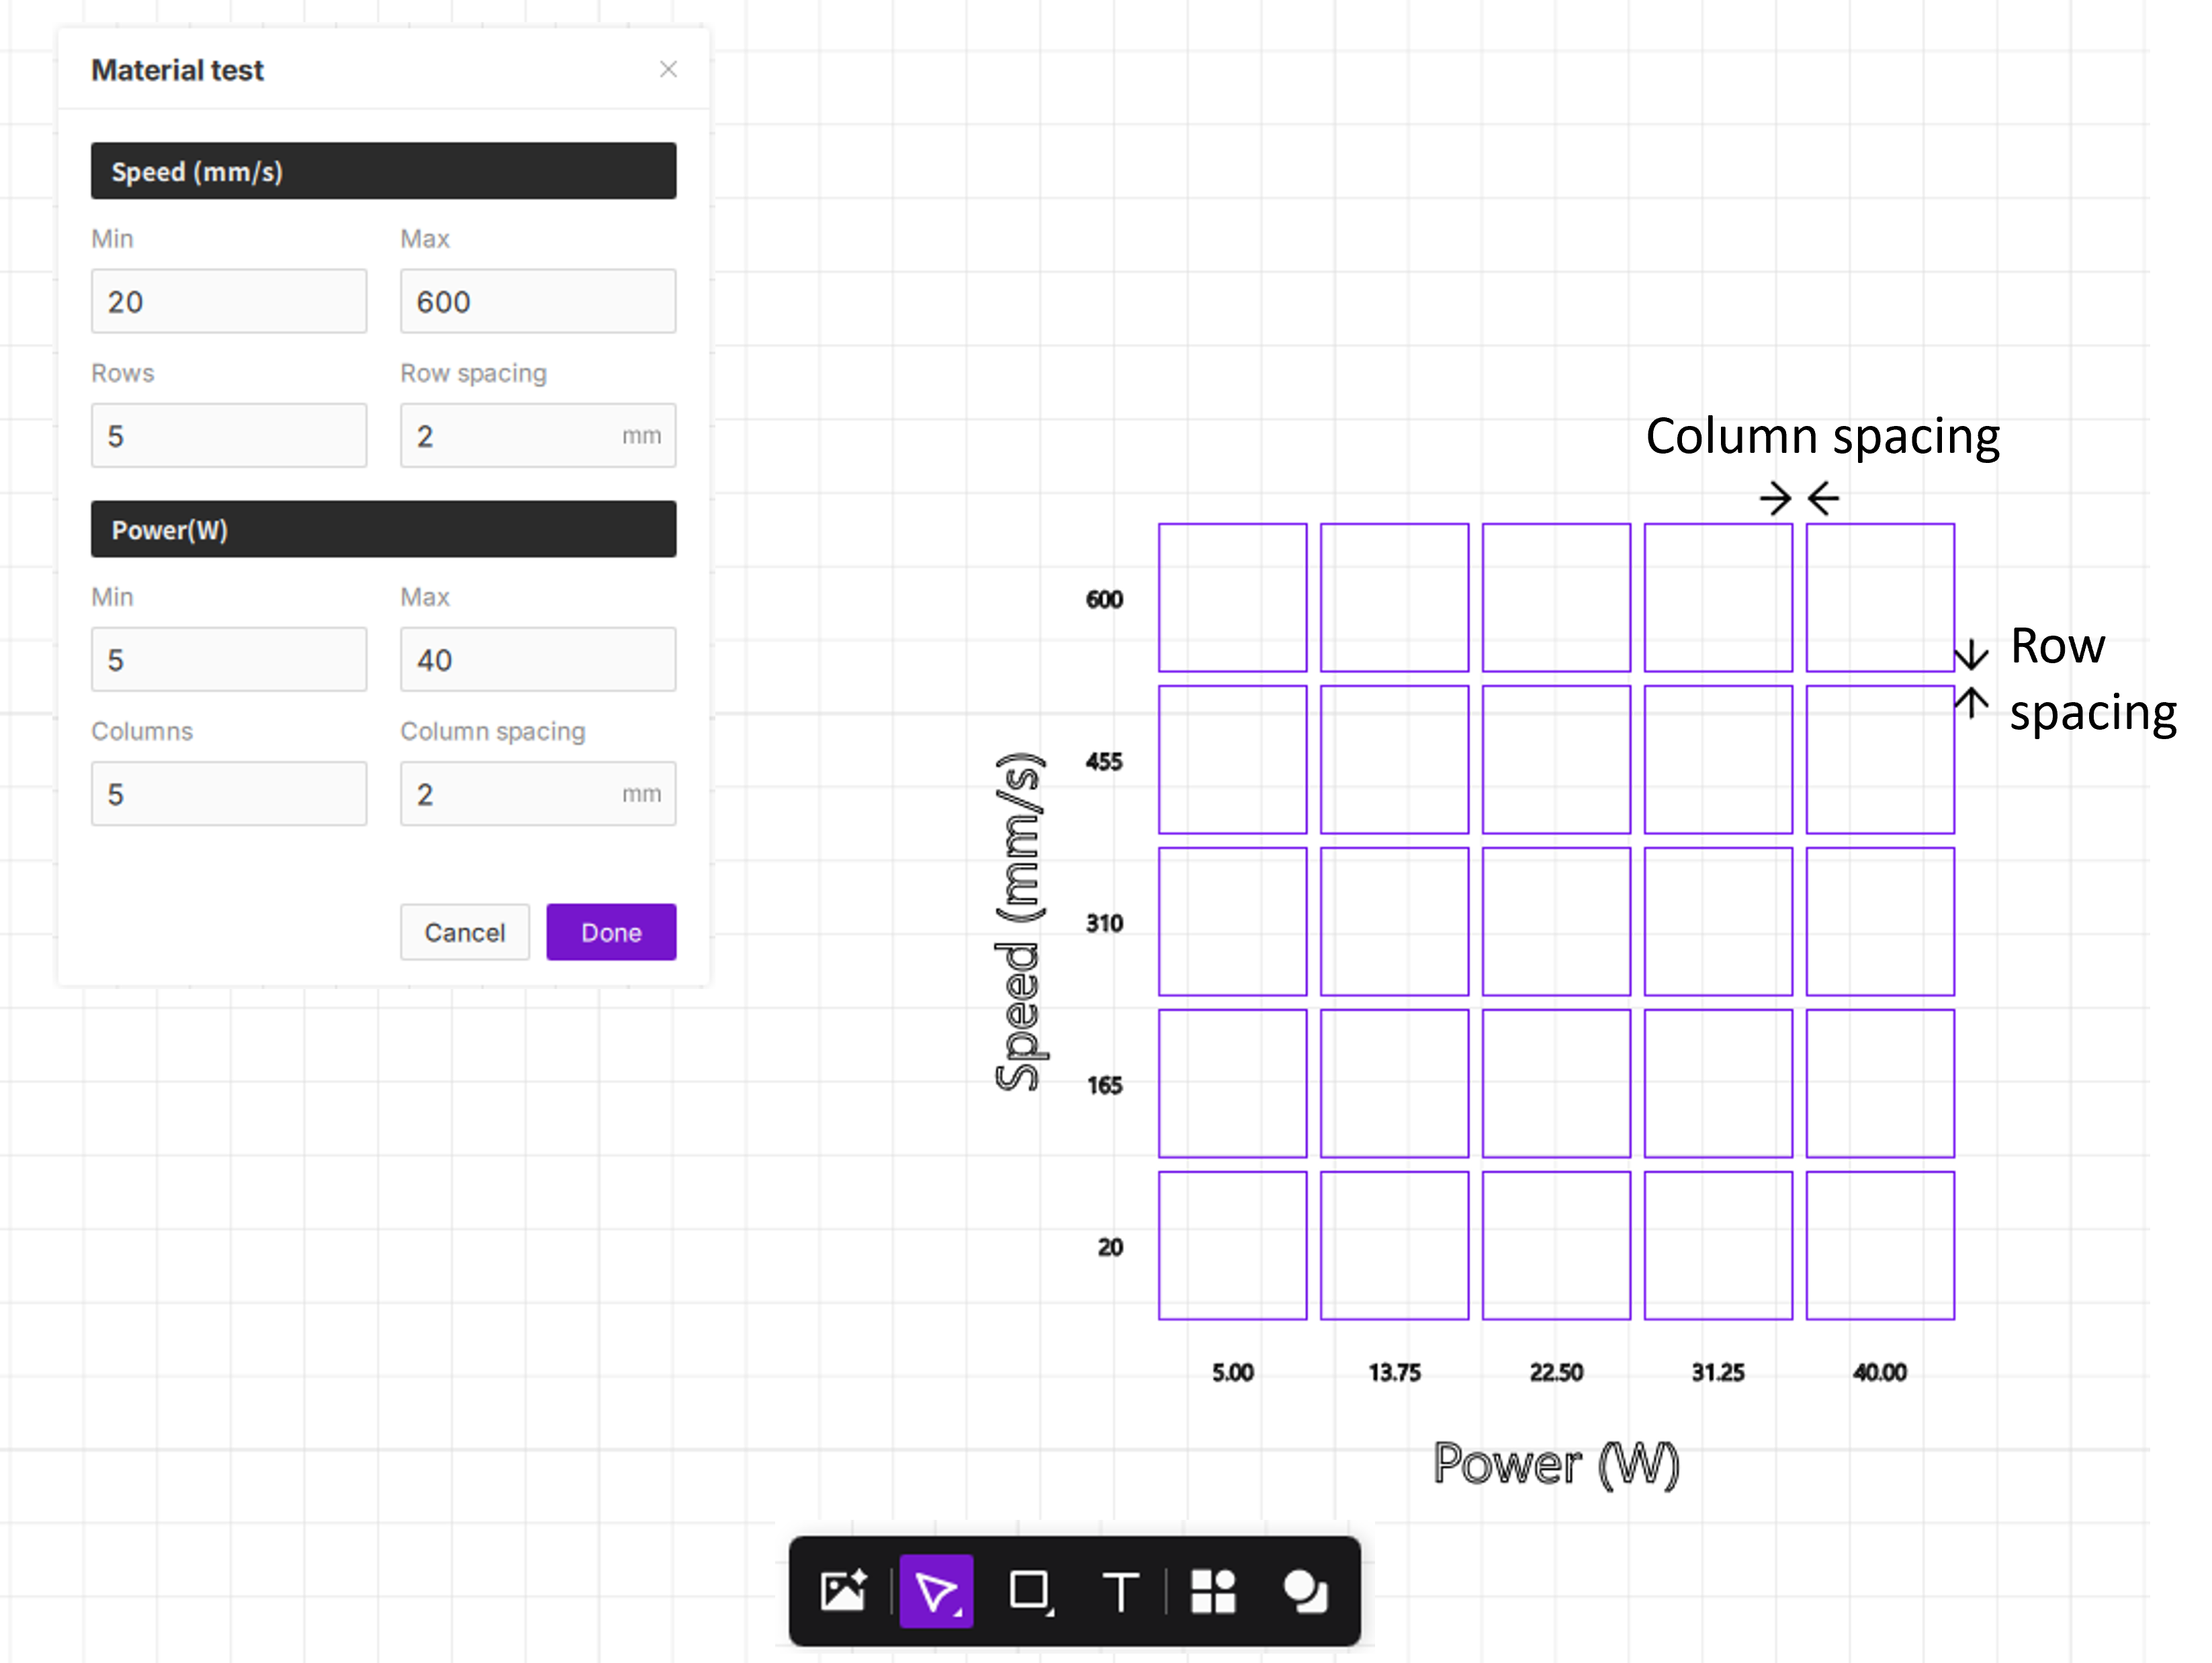Select the top-left test square at 600 speed
The width and height of the screenshot is (2212, 1663).
click(x=1232, y=597)
